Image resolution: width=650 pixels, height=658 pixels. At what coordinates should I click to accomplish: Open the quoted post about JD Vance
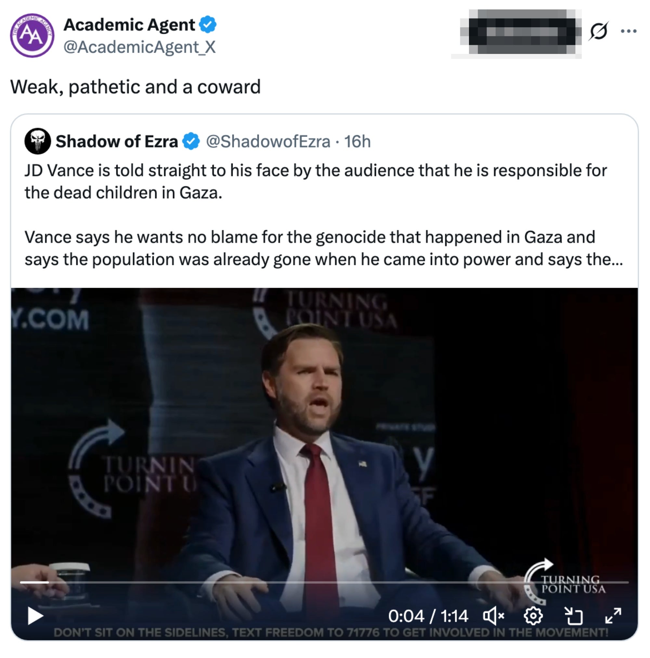coord(323,215)
